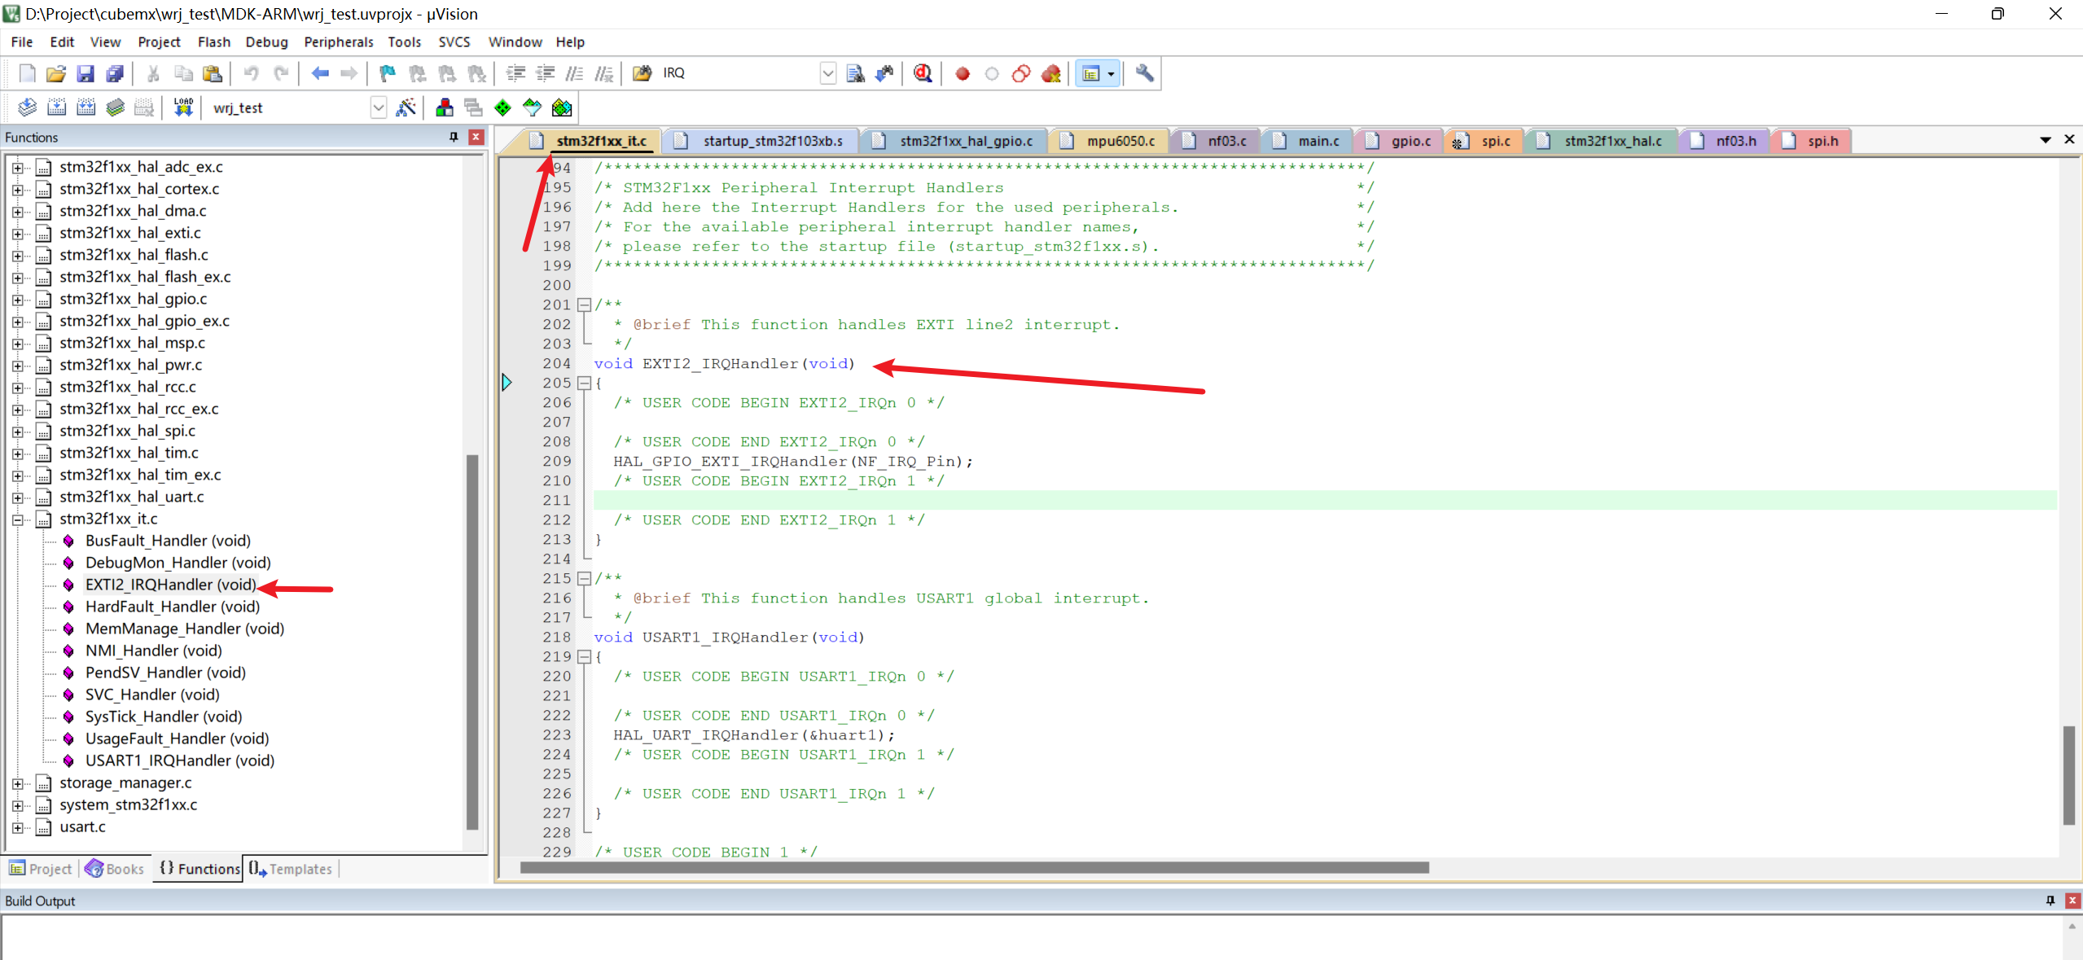Screen dimensions: 2083x960
Task: Toggle the Project Window toolbar button
Action: coord(1090,73)
